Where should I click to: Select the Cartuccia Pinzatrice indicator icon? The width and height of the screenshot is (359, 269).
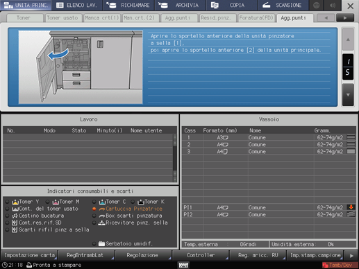[x=102, y=209]
